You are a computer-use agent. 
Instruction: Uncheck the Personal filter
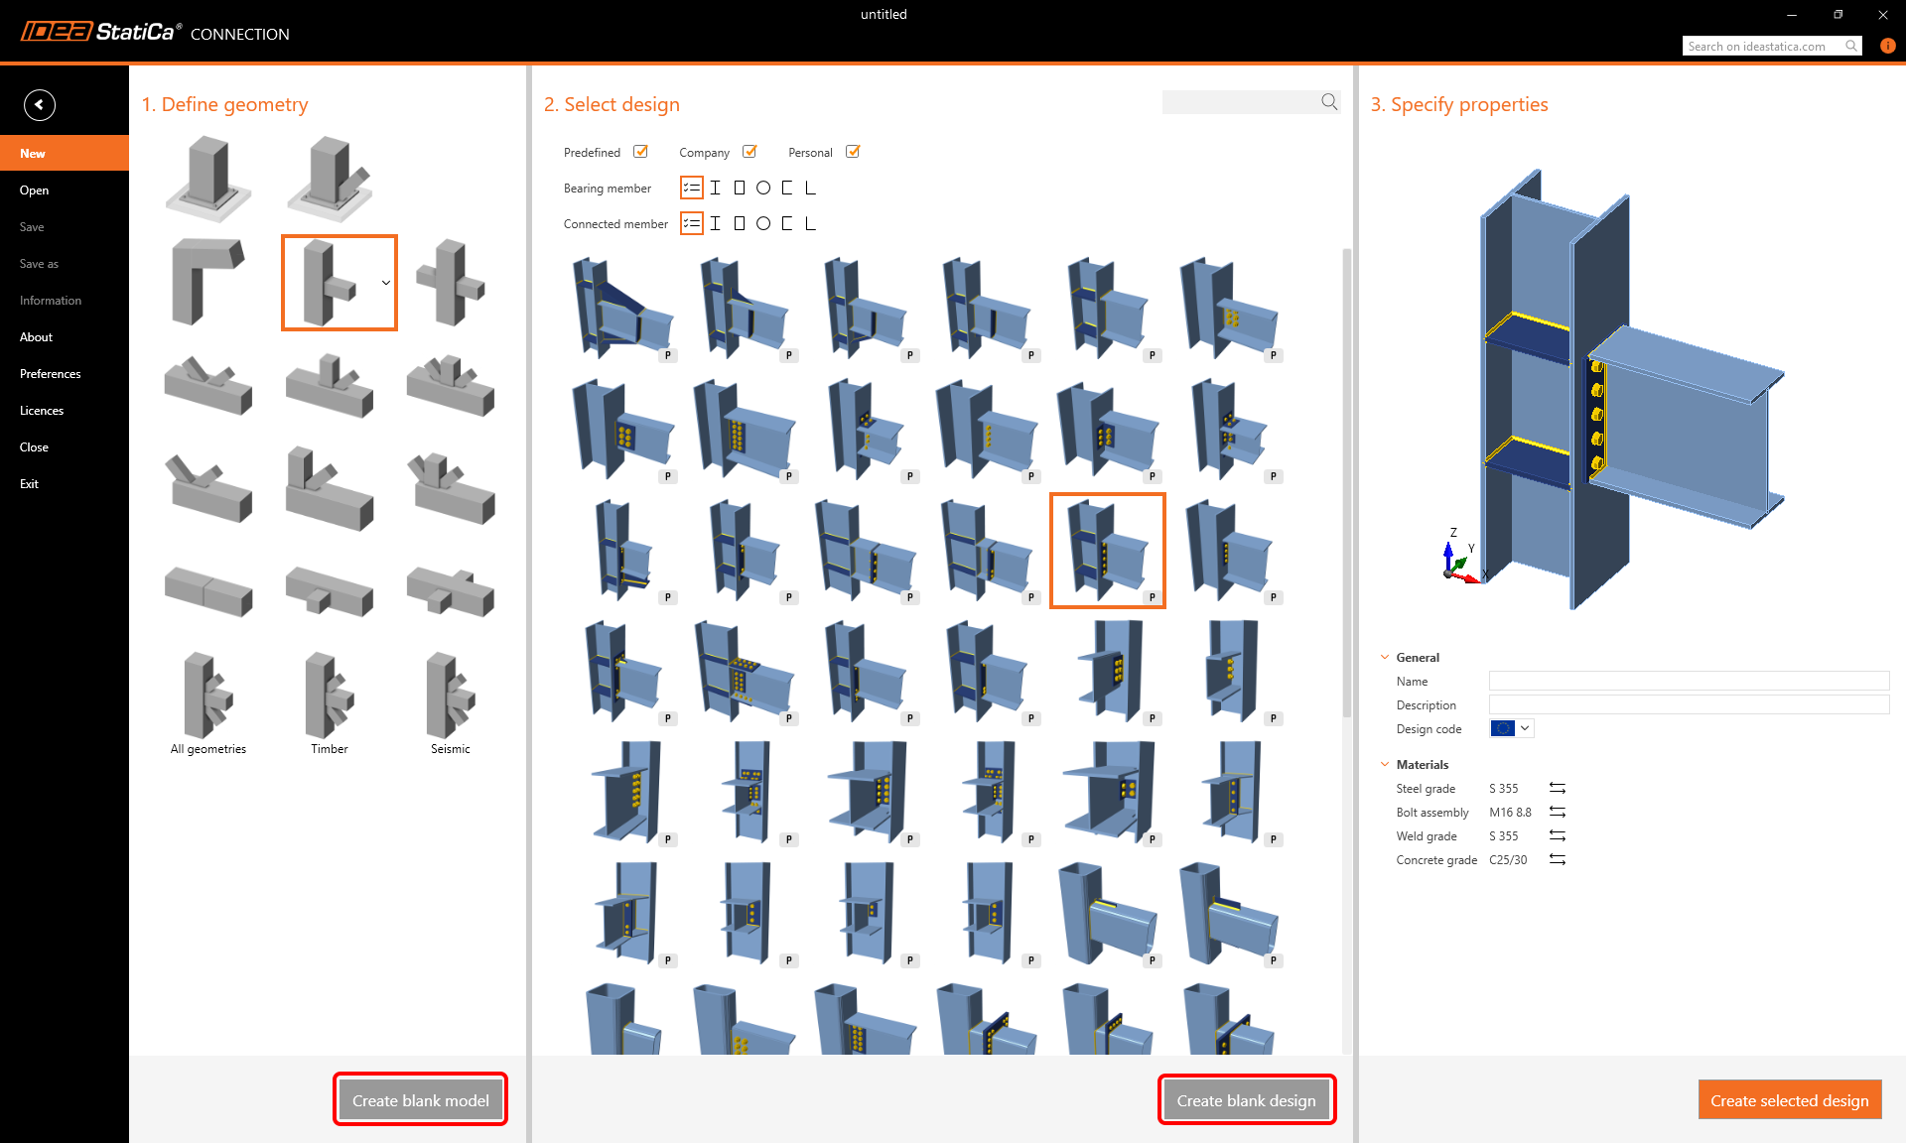click(853, 151)
